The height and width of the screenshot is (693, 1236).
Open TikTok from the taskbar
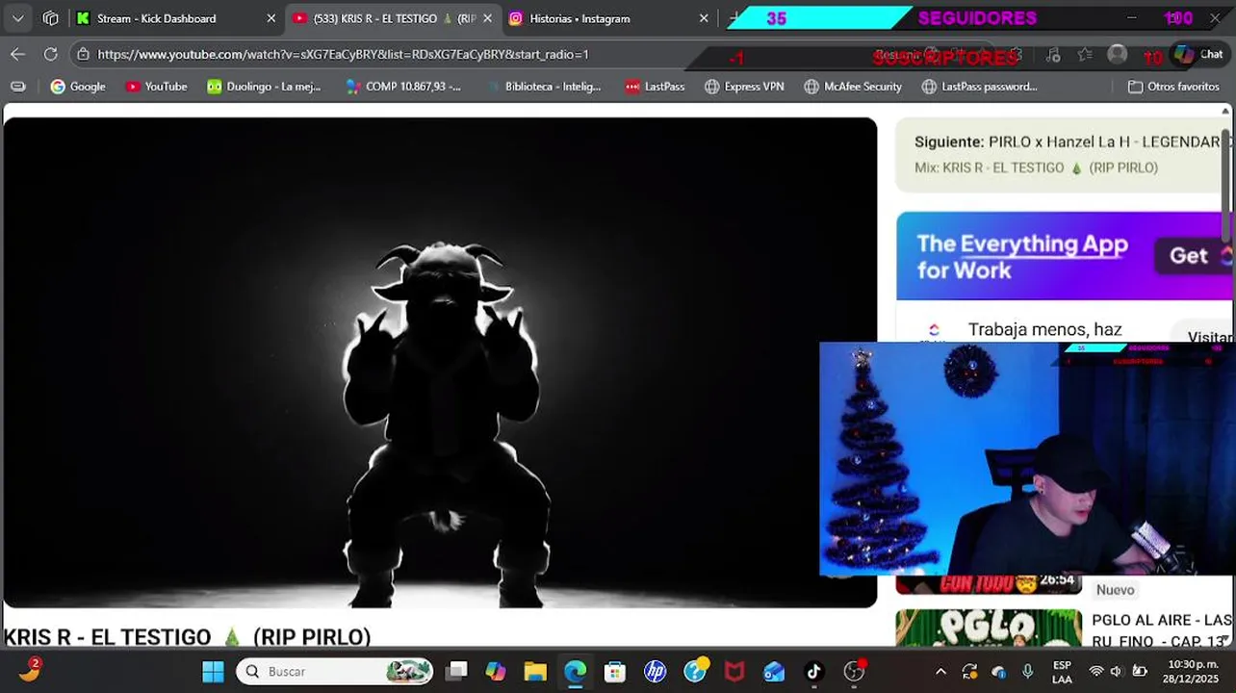[x=814, y=672]
